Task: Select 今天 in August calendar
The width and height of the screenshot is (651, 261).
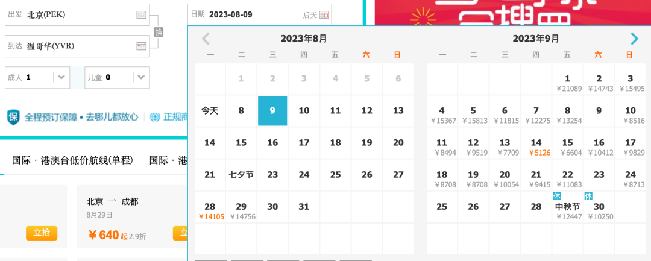Action: [210, 111]
